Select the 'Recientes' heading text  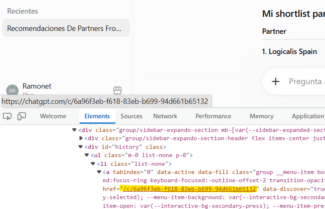click(x=23, y=11)
